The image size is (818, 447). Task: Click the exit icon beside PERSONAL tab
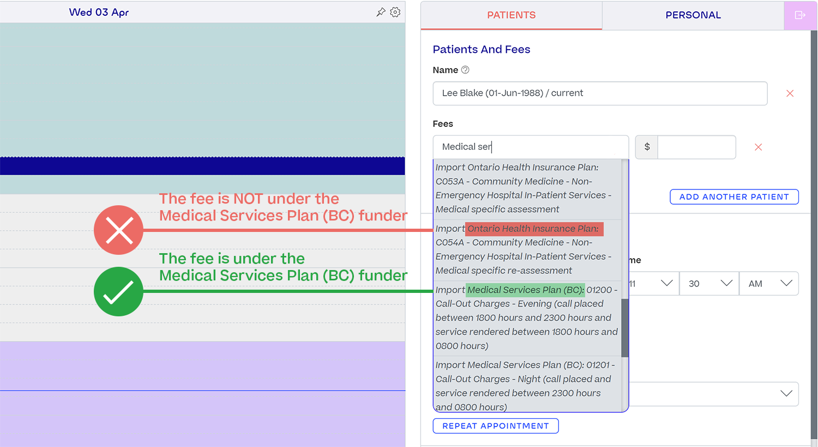coord(800,15)
